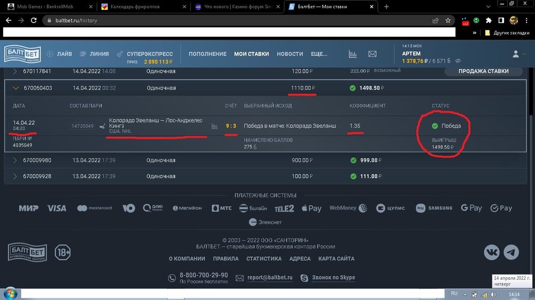Bookmark this page with the star icon

(448, 20)
